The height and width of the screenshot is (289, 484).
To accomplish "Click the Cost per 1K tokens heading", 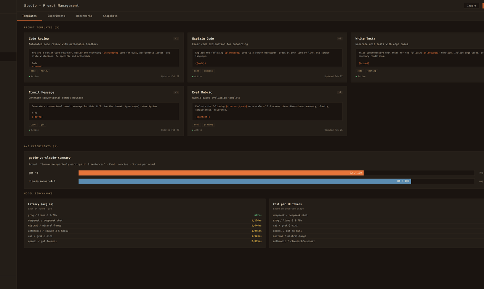I will coord(287,204).
